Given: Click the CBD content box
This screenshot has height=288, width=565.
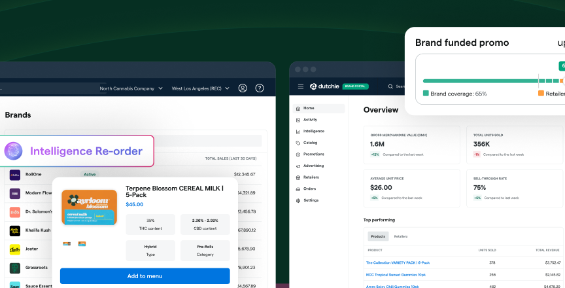Looking at the screenshot, I should (x=205, y=225).
